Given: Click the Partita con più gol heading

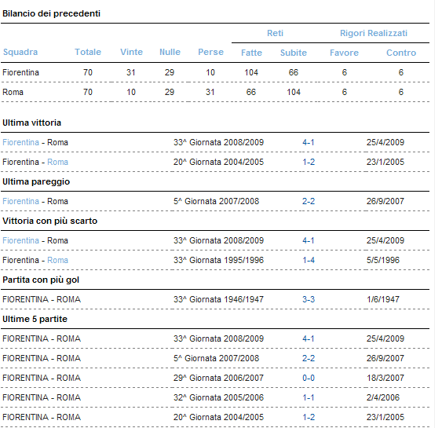Looking at the screenshot, I should pyautogui.click(x=41, y=280).
